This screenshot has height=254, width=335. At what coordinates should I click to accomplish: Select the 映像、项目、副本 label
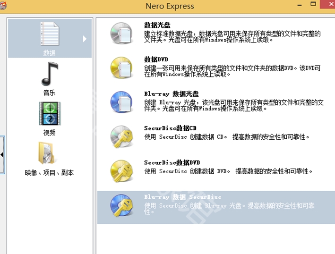coord(49,172)
